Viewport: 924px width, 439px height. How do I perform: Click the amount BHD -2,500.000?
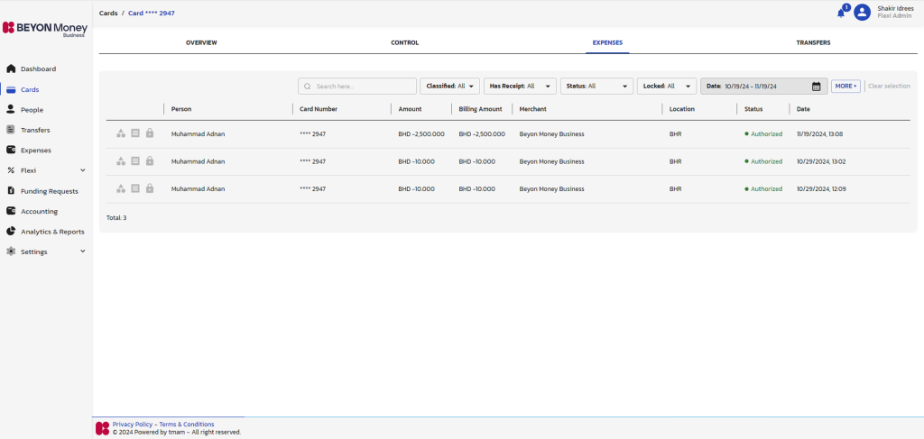[x=421, y=134]
